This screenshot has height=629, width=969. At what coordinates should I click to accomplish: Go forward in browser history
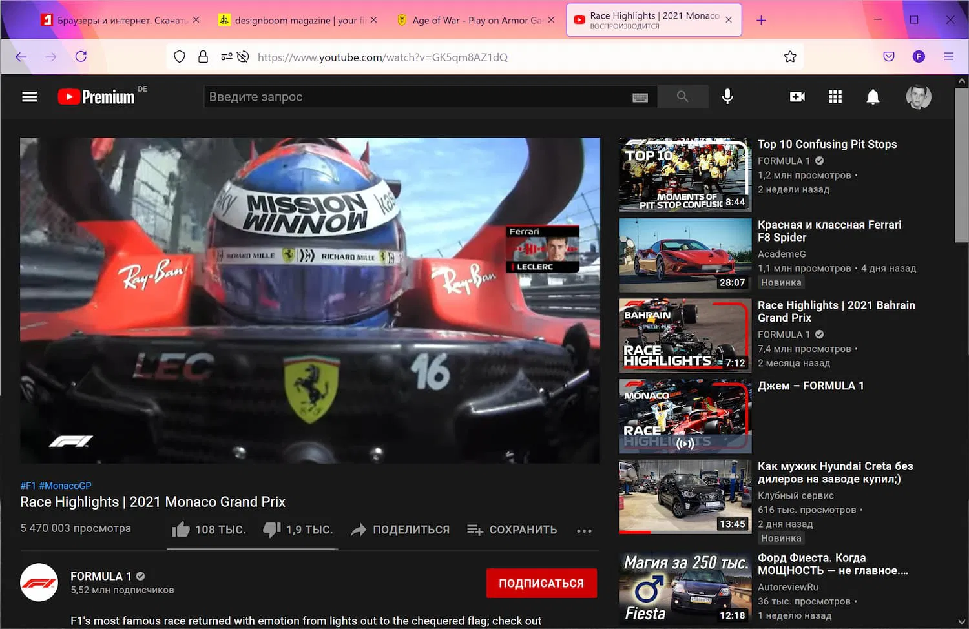pyautogui.click(x=51, y=57)
